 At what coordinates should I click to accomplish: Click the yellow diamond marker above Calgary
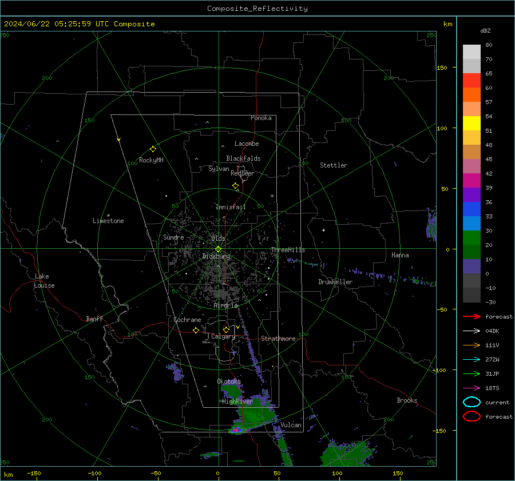click(226, 329)
